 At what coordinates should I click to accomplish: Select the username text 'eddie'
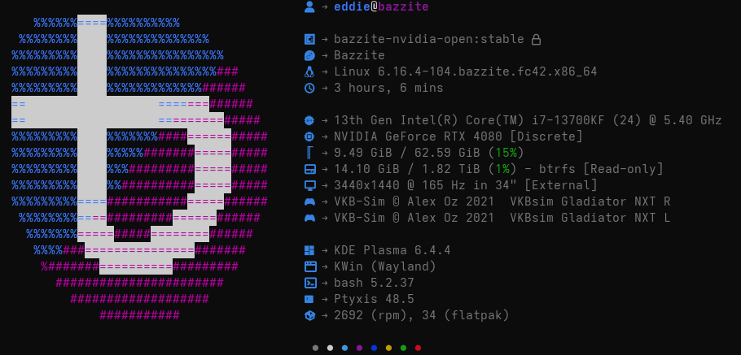click(x=352, y=6)
